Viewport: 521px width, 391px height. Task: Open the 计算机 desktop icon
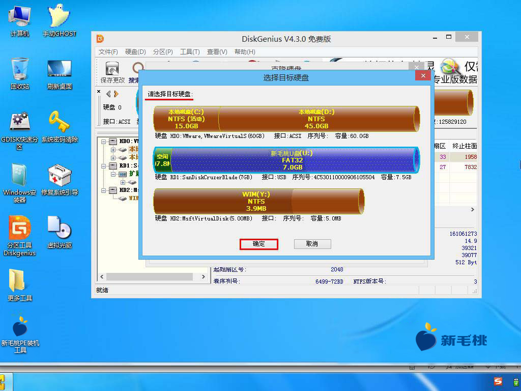[20, 20]
